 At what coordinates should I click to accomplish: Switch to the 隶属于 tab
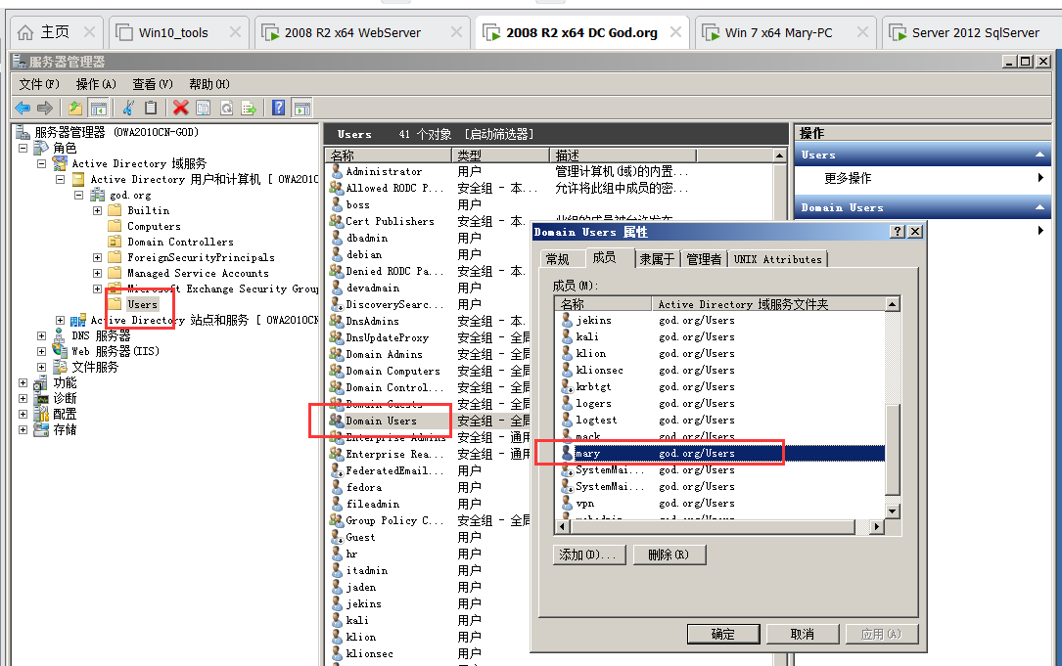coord(656,259)
